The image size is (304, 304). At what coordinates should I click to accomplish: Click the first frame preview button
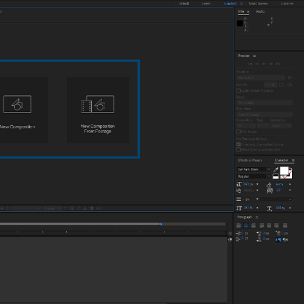click(x=250, y=64)
